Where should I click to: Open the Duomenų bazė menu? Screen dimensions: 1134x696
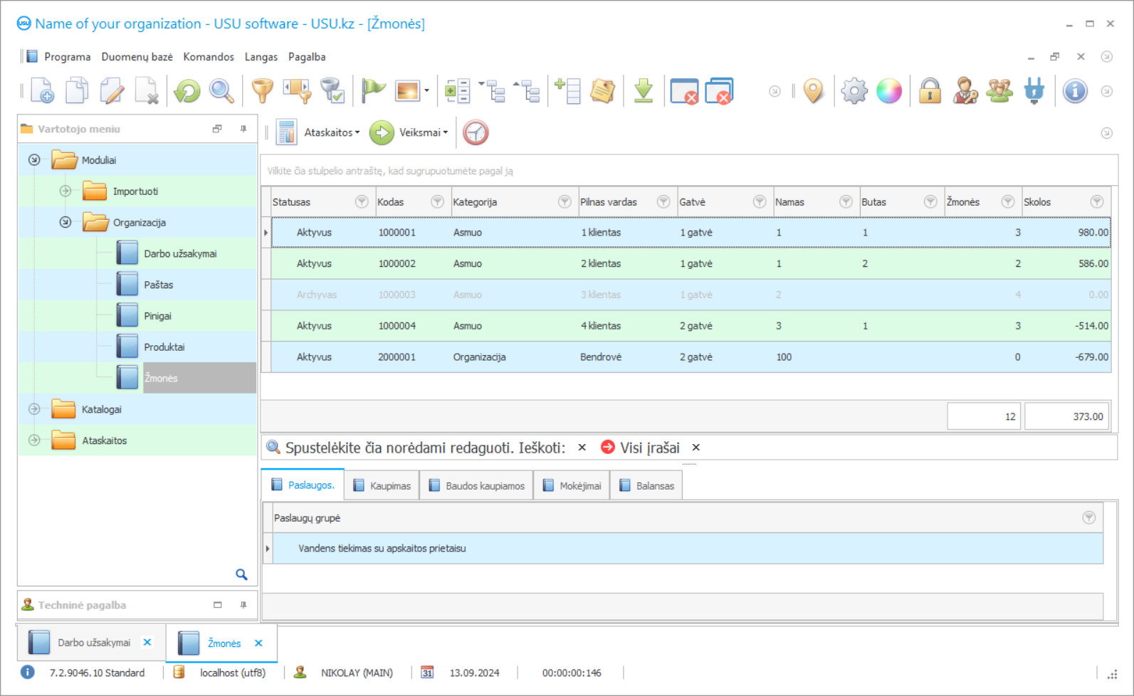point(137,57)
